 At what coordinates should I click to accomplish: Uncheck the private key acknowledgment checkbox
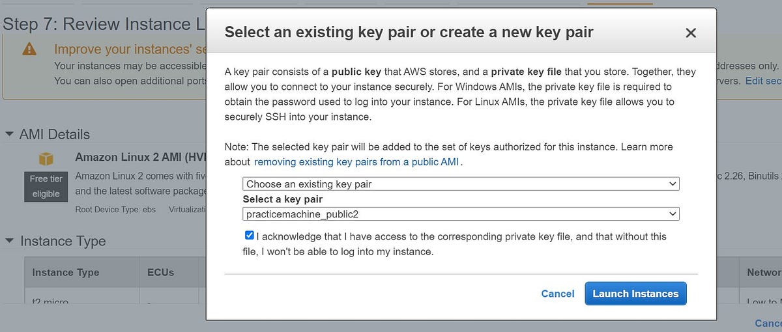click(x=250, y=236)
